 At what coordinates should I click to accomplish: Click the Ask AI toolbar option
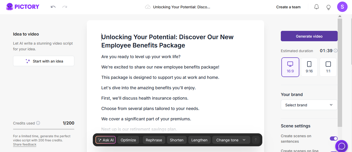click(106, 140)
